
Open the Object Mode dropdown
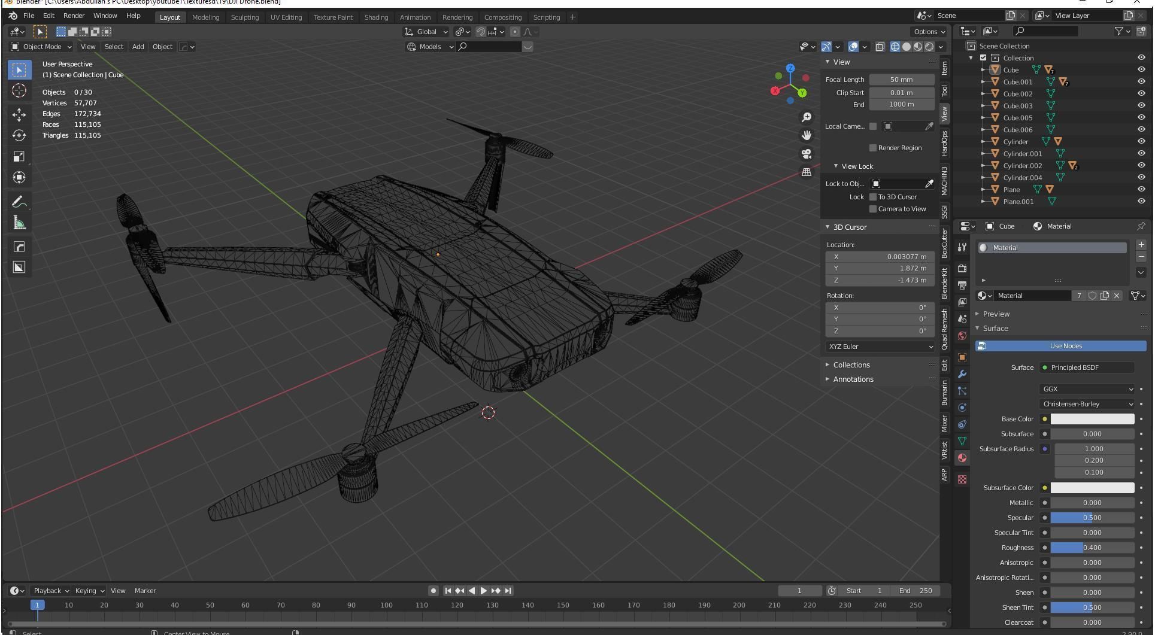click(x=41, y=47)
